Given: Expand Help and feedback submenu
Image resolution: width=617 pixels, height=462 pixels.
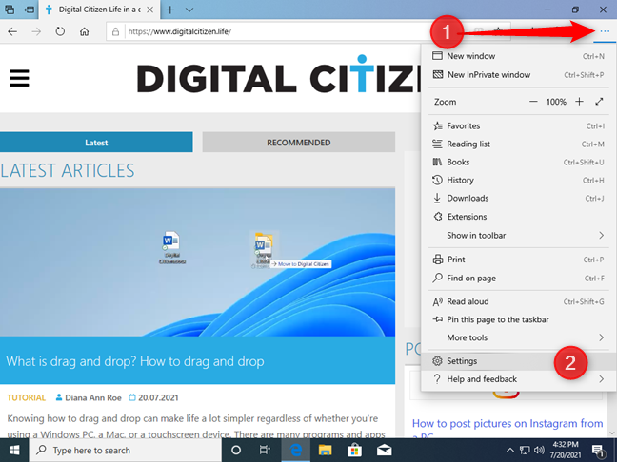Looking at the screenshot, I should (518, 379).
